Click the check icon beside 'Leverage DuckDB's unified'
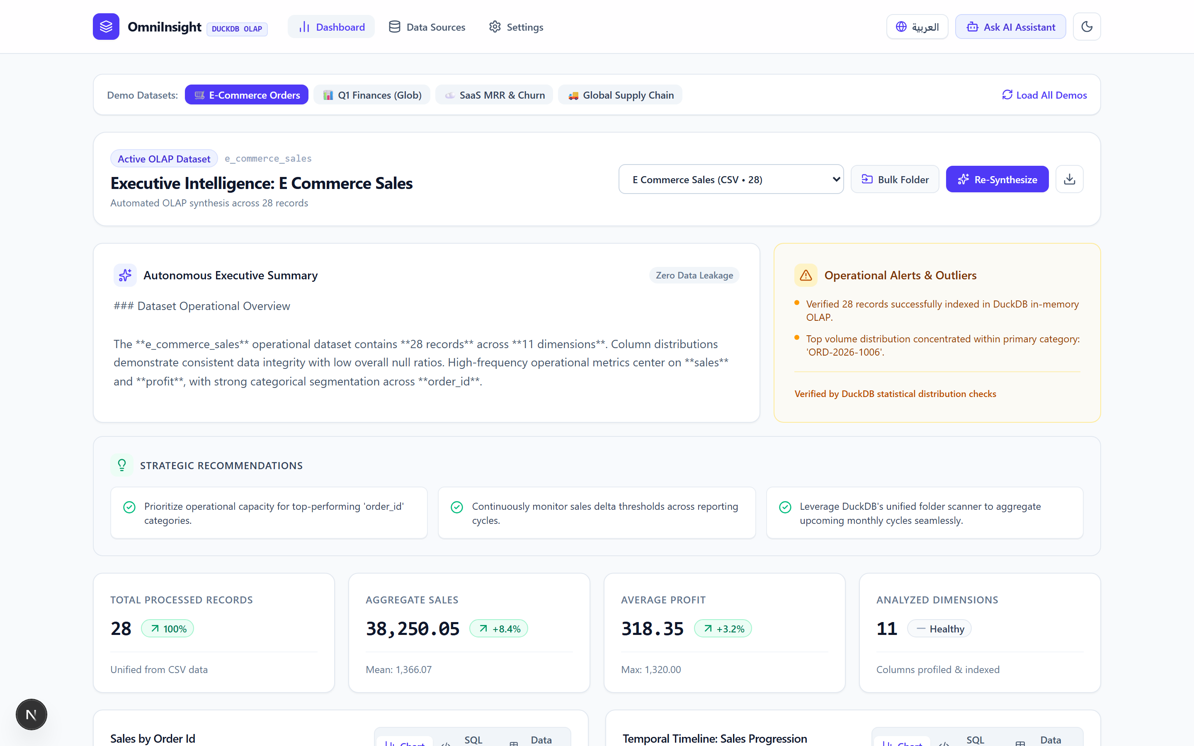This screenshot has width=1194, height=746. point(785,507)
